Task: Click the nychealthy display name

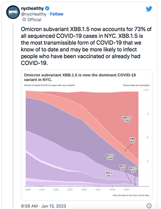Action: (x=32, y=9)
